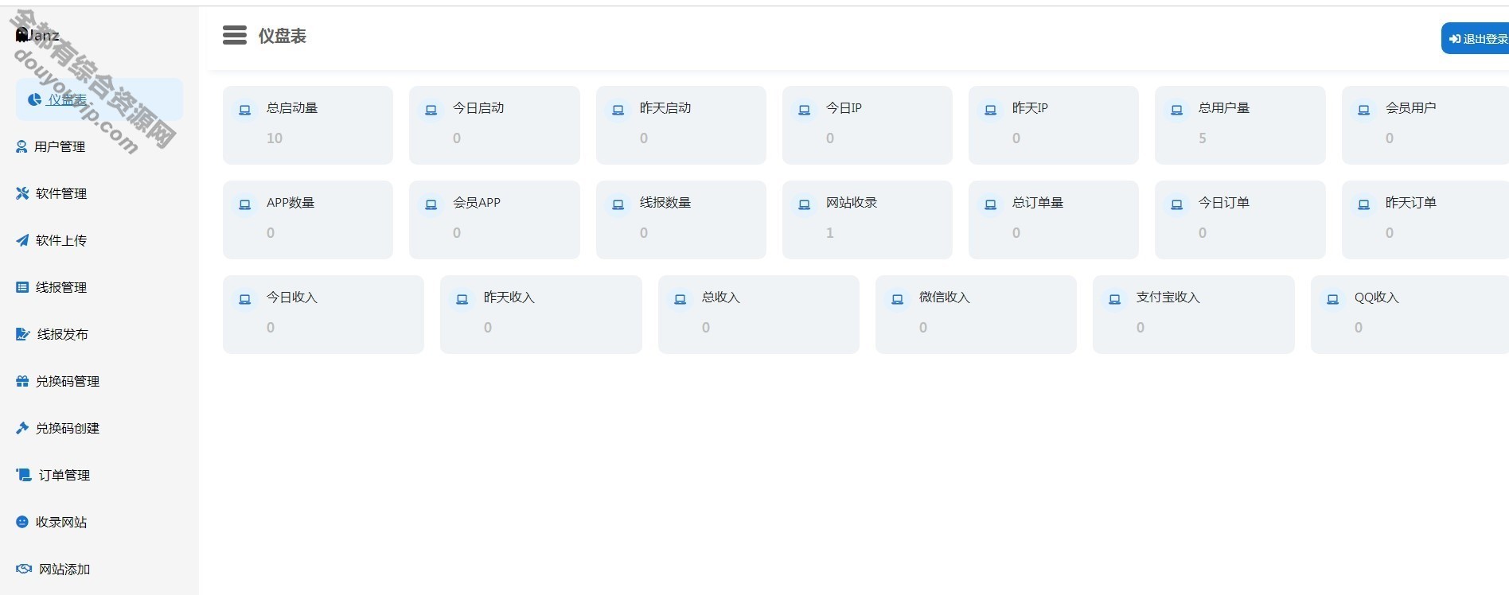Click the 总用户量 value 5
Screen dimensions: 1509x595
[x=1203, y=138]
